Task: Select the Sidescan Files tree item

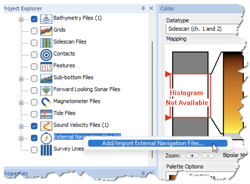Action: pos(70,42)
